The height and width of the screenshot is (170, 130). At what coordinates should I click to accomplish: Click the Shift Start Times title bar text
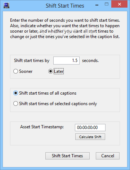click(x=65, y=6)
